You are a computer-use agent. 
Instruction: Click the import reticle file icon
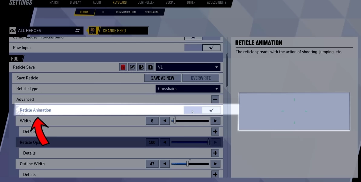click(x=141, y=67)
